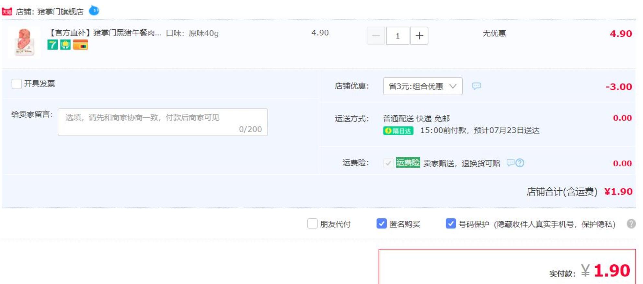Click the 口味：原味40g specification text
Screen dimensions: 643x284
coord(192,33)
